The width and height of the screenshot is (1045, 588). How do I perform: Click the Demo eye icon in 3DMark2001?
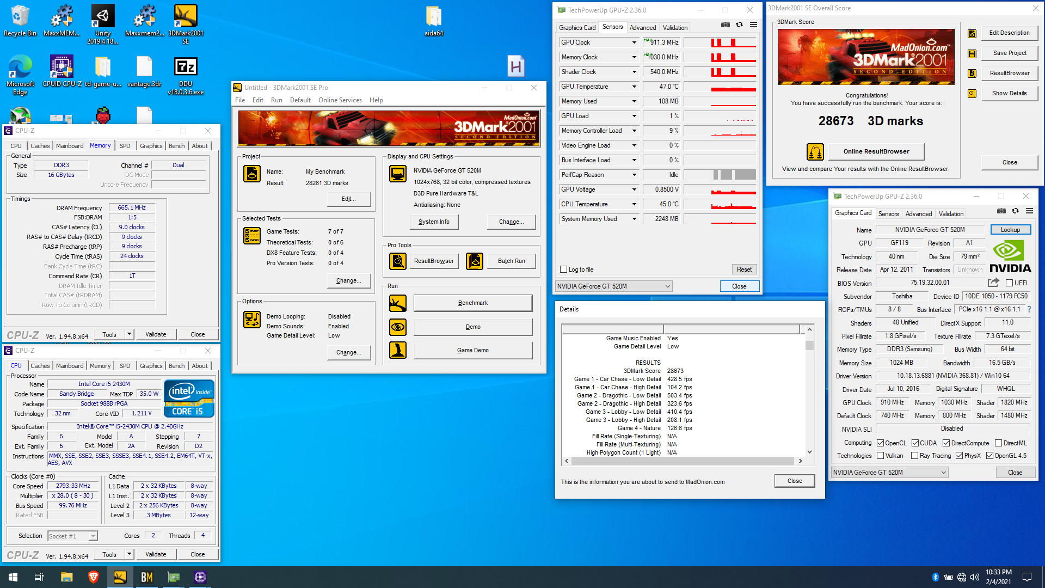[x=397, y=327]
